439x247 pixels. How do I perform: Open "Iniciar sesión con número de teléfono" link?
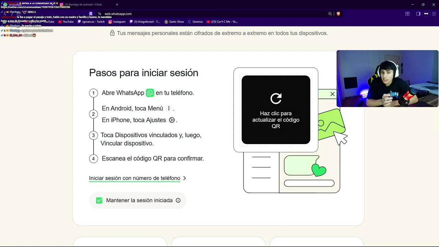tap(134, 178)
